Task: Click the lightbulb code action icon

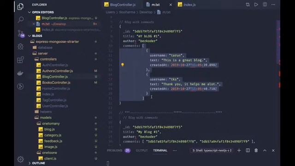Action: pyautogui.click(x=123, y=65)
